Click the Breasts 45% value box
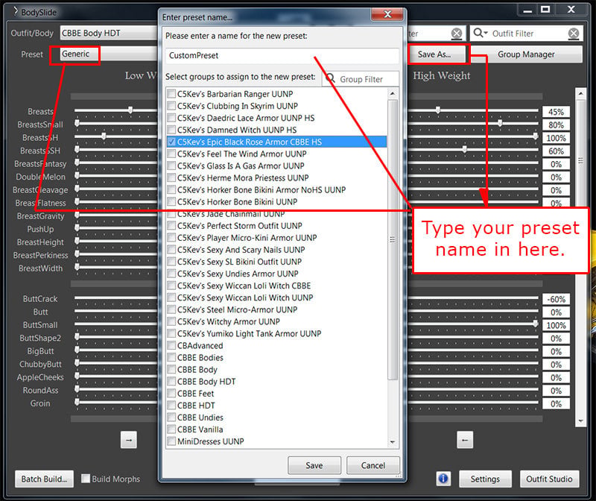This screenshot has height=501, width=596. pyautogui.click(x=556, y=112)
